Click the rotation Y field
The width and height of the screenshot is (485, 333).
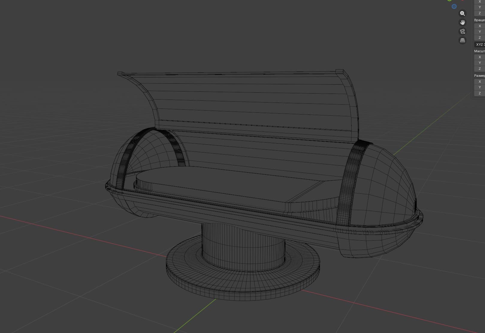(x=480, y=32)
